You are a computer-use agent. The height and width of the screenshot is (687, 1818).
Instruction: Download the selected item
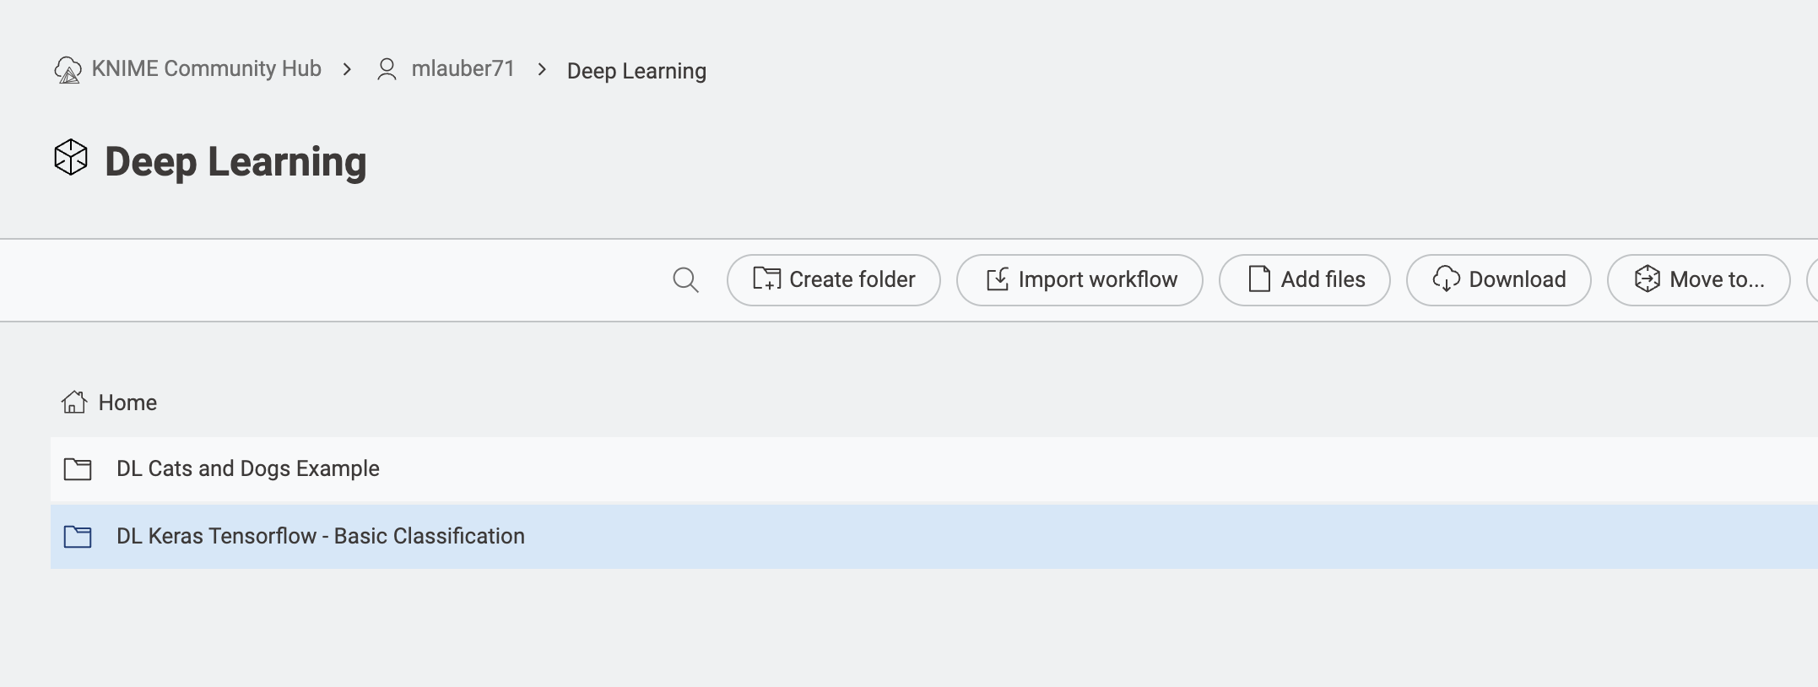tap(1498, 280)
